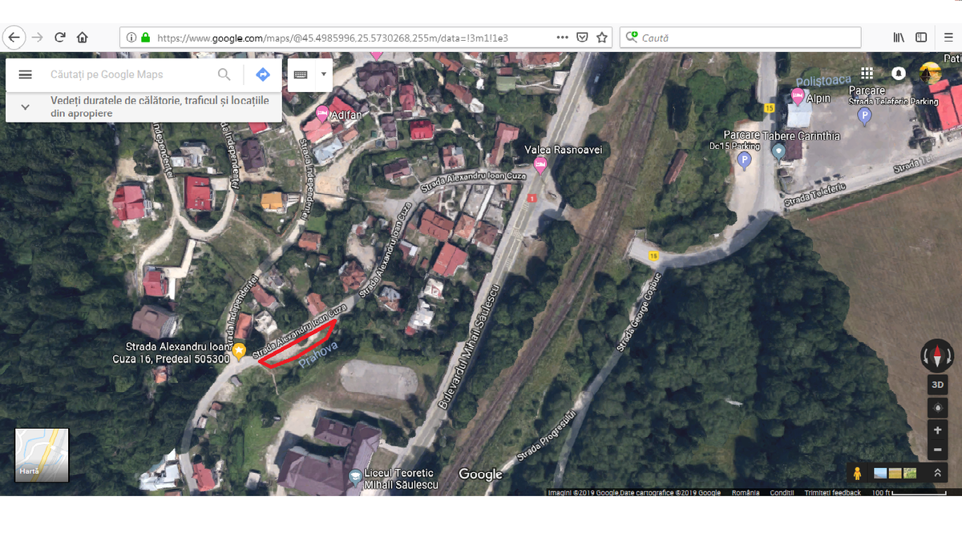Expand the imagery strip with double chevron
The image size is (962, 541).
pyautogui.click(x=937, y=473)
